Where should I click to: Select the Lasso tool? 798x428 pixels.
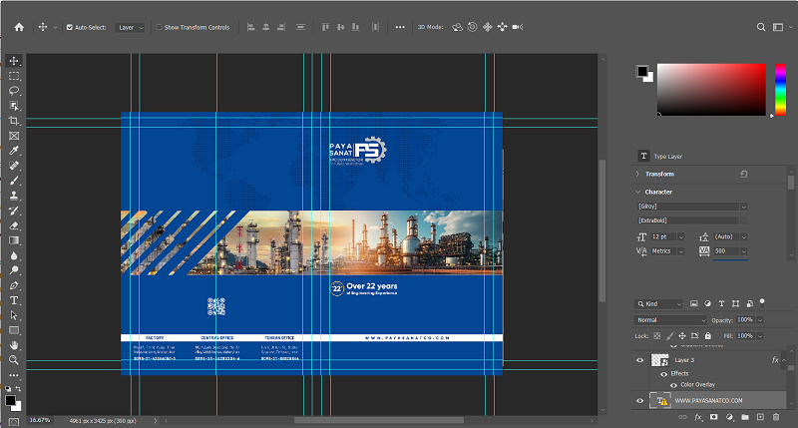[14, 91]
